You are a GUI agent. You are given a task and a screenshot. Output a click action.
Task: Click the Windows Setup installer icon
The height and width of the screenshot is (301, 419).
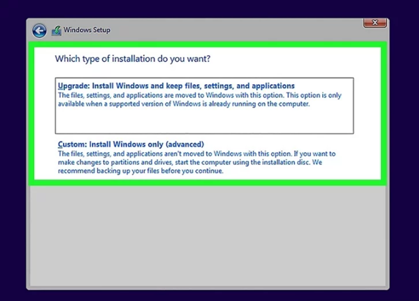coord(56,30)
